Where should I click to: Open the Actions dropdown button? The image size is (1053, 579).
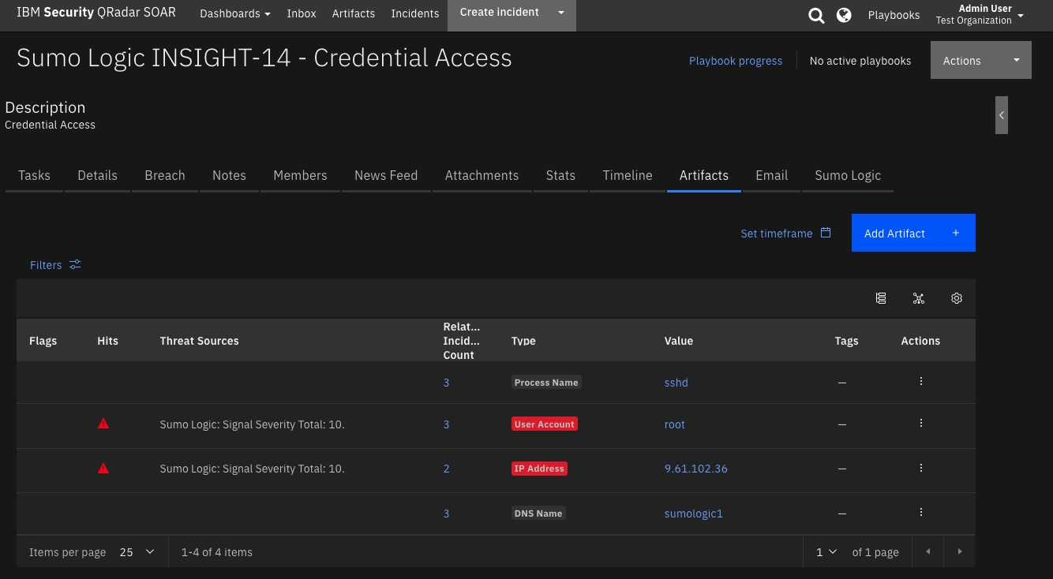981,60
